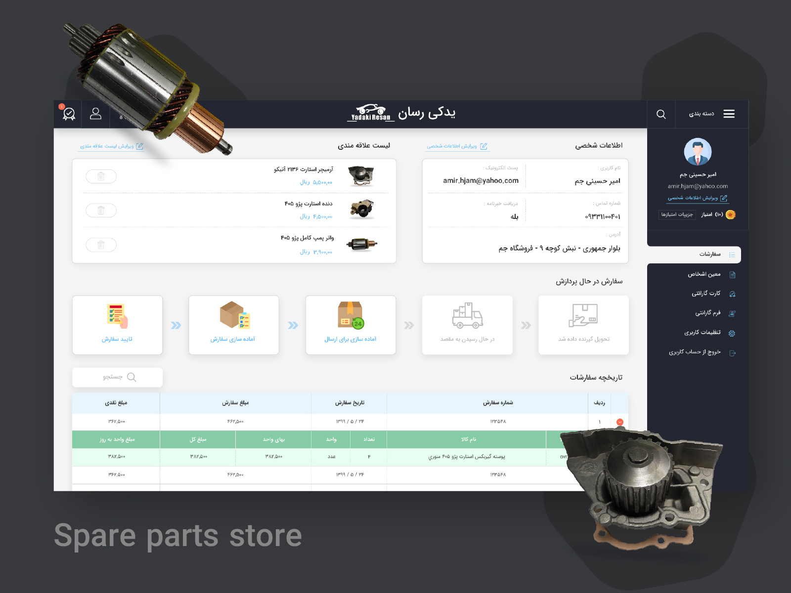This screenshot has height=593, width=791.
Task: Choose خروج از حساب کاربری to log out
Action: pos(695,352)
